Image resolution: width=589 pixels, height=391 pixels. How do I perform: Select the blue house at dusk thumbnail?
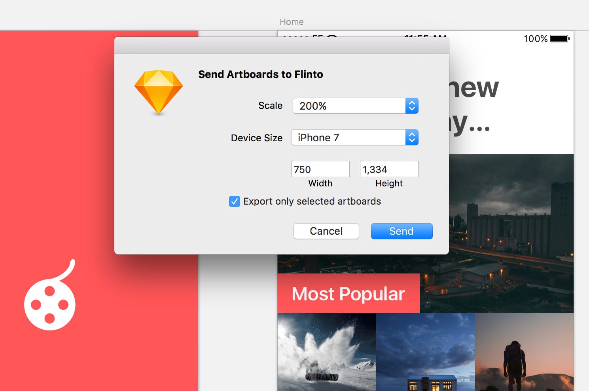tap(426, 352)
